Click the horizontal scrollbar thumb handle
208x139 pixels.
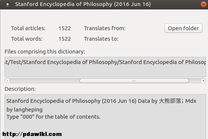[134, 81]
